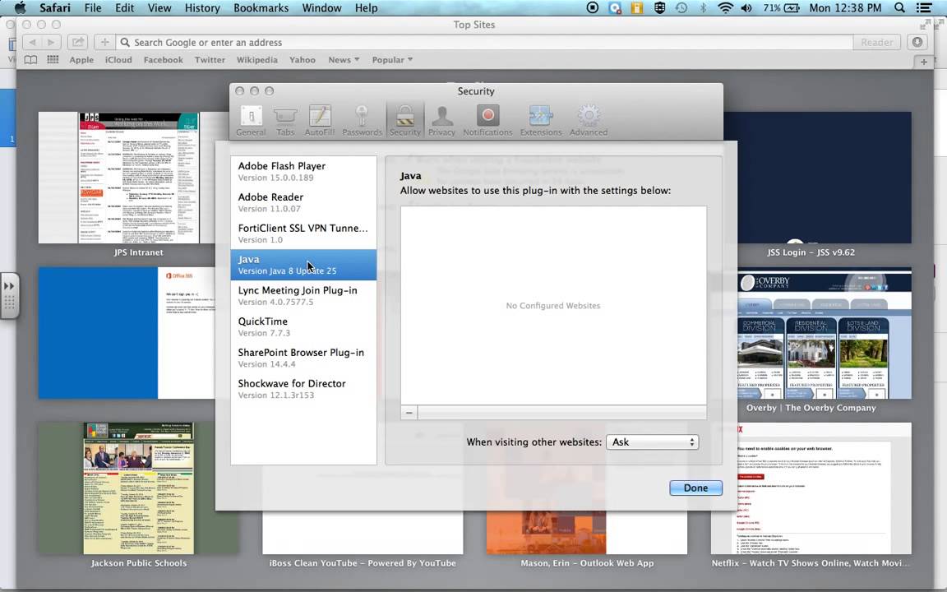The width and height of the screenshot is (947, 592).
Task: Open the Window menu
Action: [321, 8]
